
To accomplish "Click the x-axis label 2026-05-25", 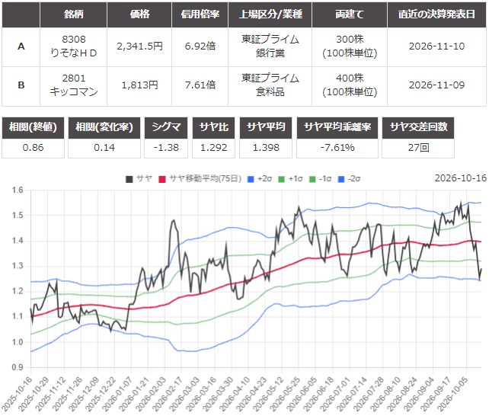I will point(286,394).
